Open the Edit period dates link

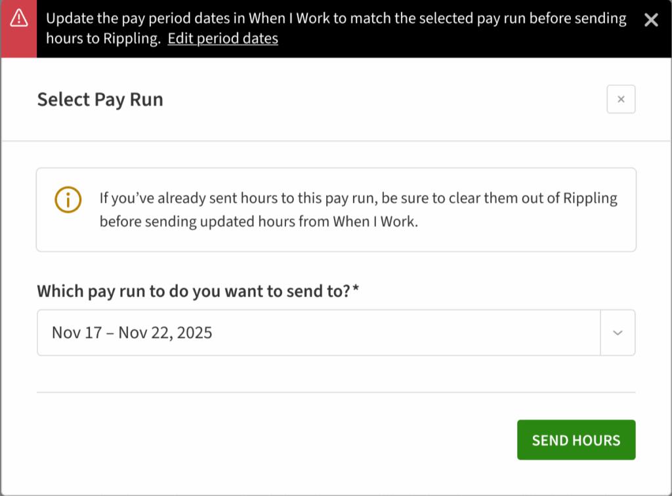coord(222,38)
